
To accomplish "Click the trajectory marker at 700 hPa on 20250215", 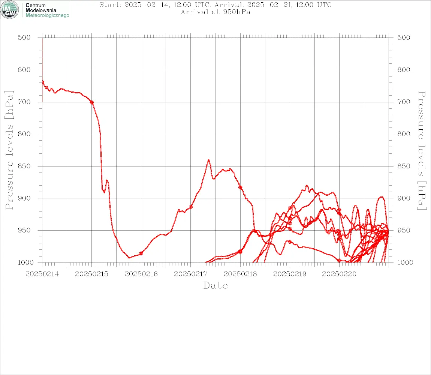I will (92, 102).
